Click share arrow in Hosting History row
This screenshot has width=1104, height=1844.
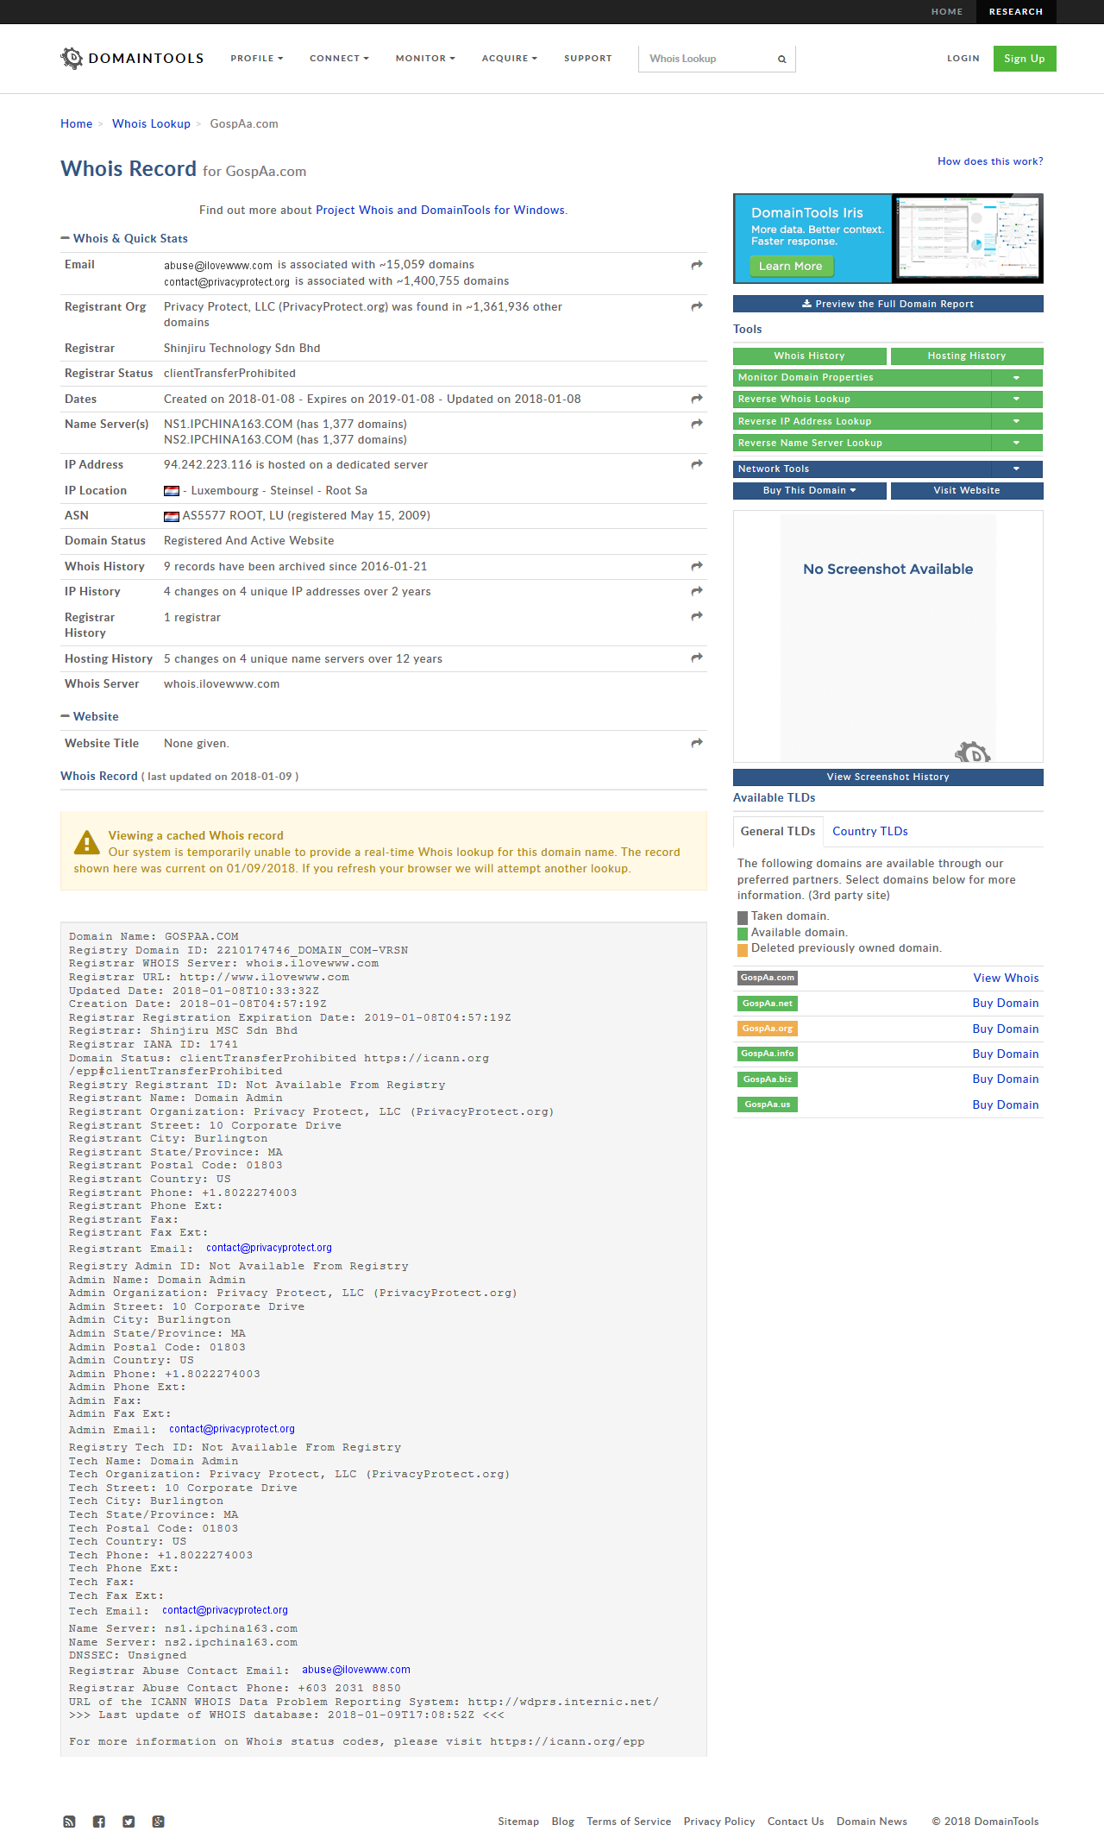[697, 658]
